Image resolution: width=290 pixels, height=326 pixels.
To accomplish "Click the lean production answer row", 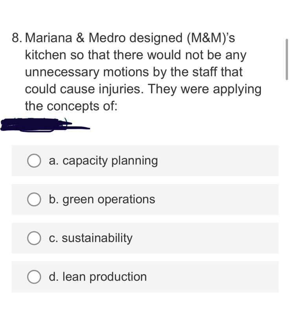I will [x=145, y=276].
